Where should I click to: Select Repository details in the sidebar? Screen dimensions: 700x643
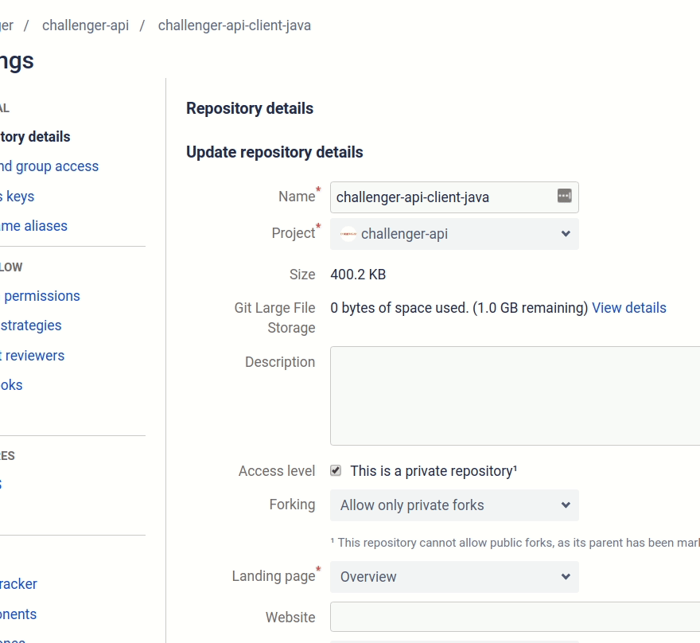pos(34,137)
